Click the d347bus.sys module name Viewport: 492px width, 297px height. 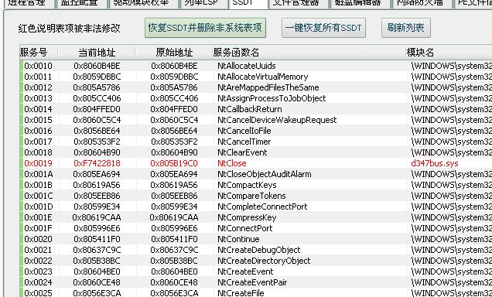coord(435,163)
